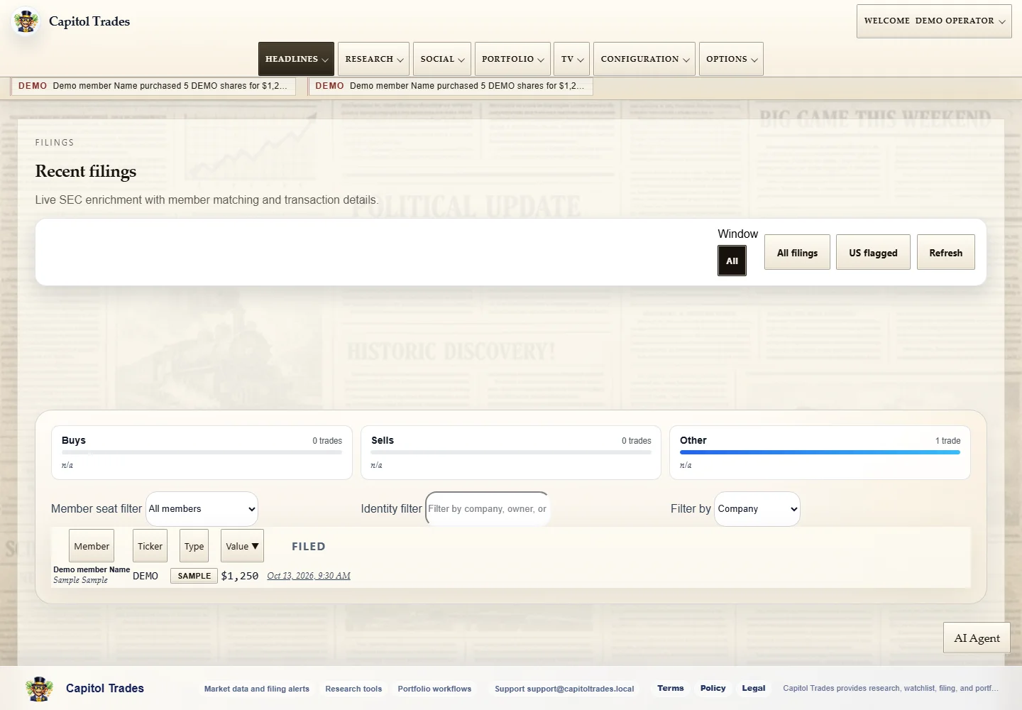Filter to US flagged filings
1022x710 pixels.
pos(873,252)
